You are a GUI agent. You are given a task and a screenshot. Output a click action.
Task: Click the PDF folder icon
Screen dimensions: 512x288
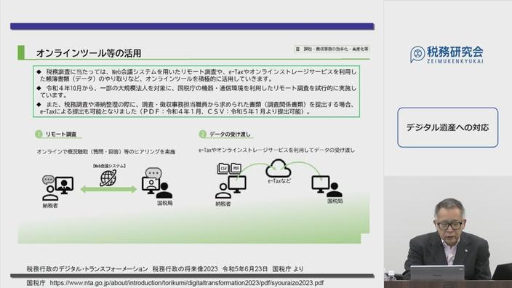point(236,168)
